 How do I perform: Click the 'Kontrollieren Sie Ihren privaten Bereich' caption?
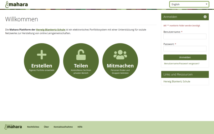[81, 72]
